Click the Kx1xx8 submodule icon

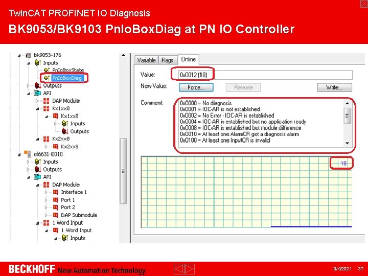(x=55, y=116)
